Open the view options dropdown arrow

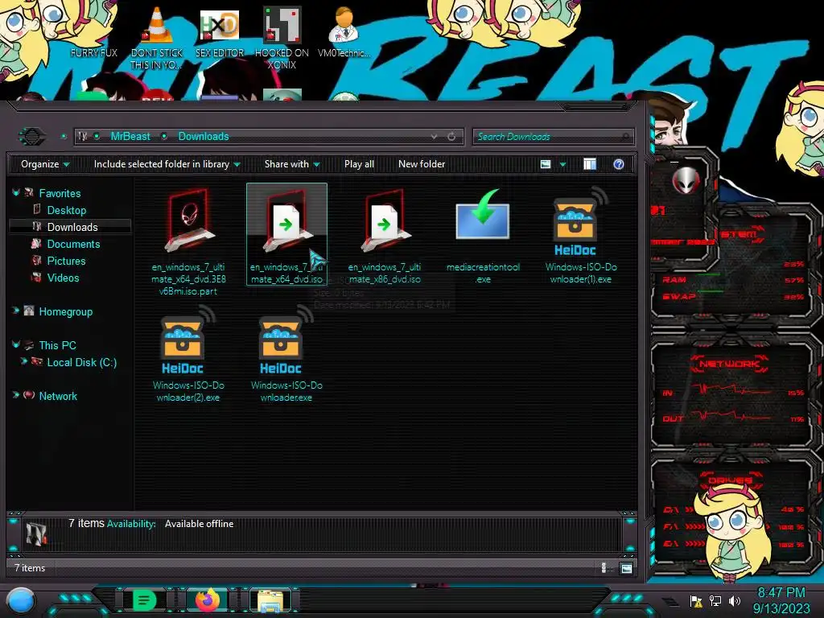point(562,165)
